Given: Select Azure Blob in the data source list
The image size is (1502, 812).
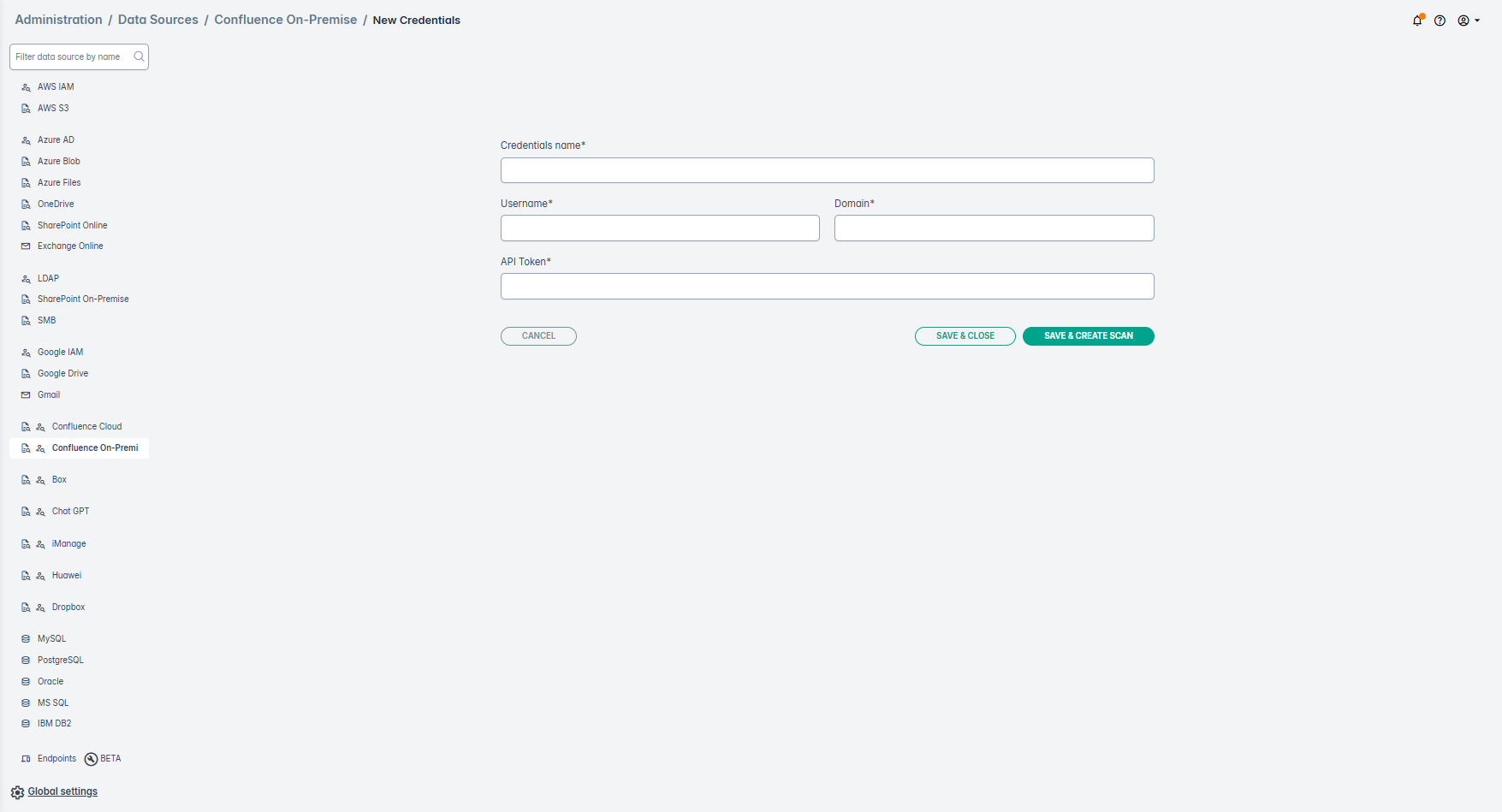Looking at the screenshot, I should [x=58, y=161].
